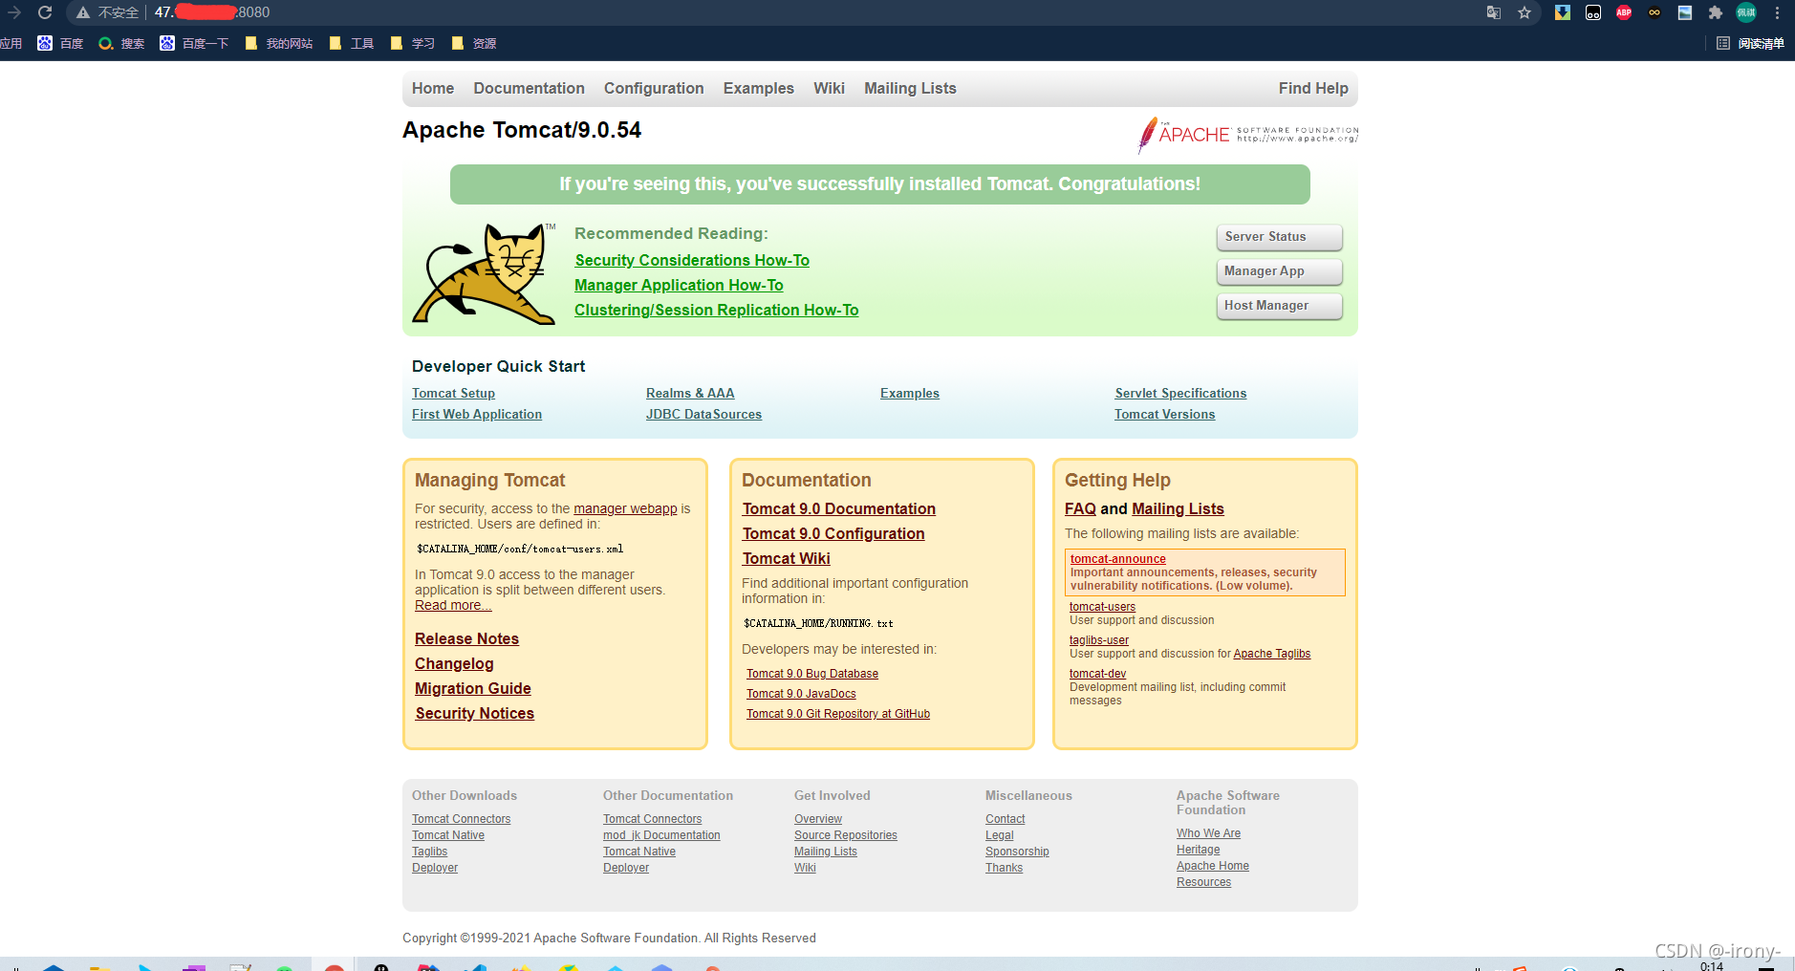Click Find Help in the nav bar
The height and width of the screenshot is (971, 1795).
coord(1313,88)
